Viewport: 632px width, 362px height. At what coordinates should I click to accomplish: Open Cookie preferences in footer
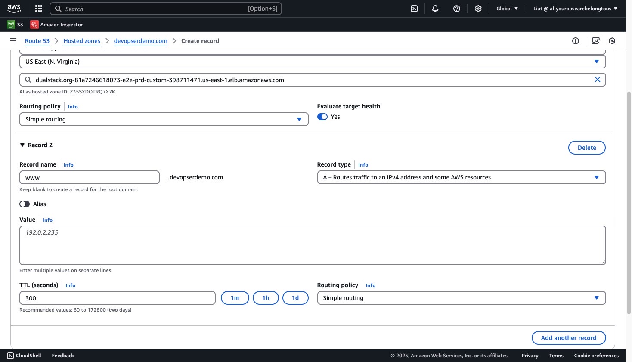596,356
